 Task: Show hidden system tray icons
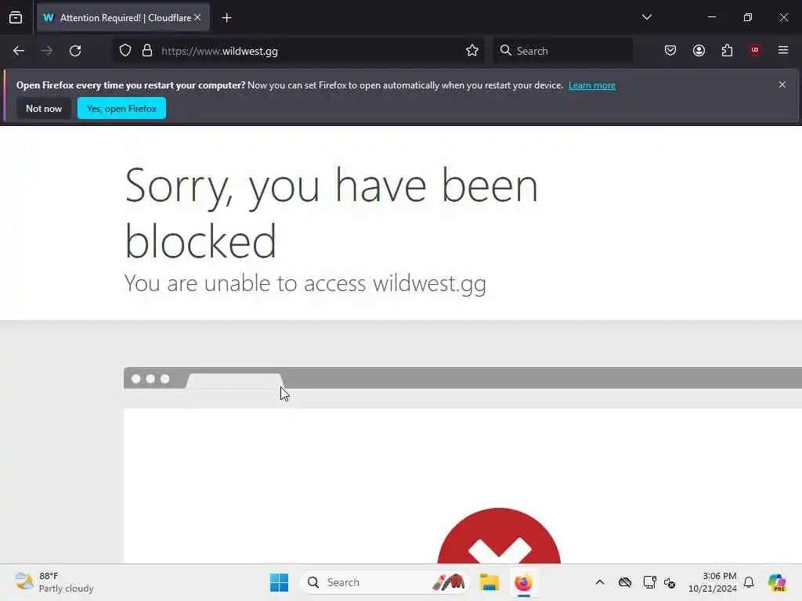point(599,582)
